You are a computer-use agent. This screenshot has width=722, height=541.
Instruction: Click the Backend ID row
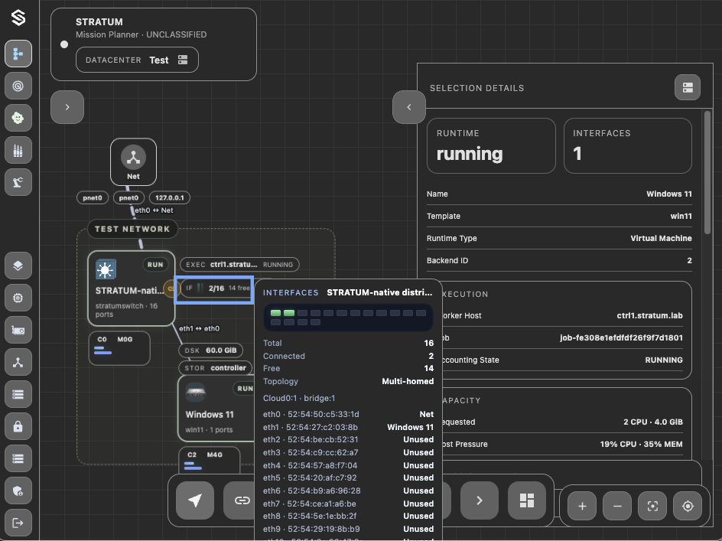[x=559, y=260]
